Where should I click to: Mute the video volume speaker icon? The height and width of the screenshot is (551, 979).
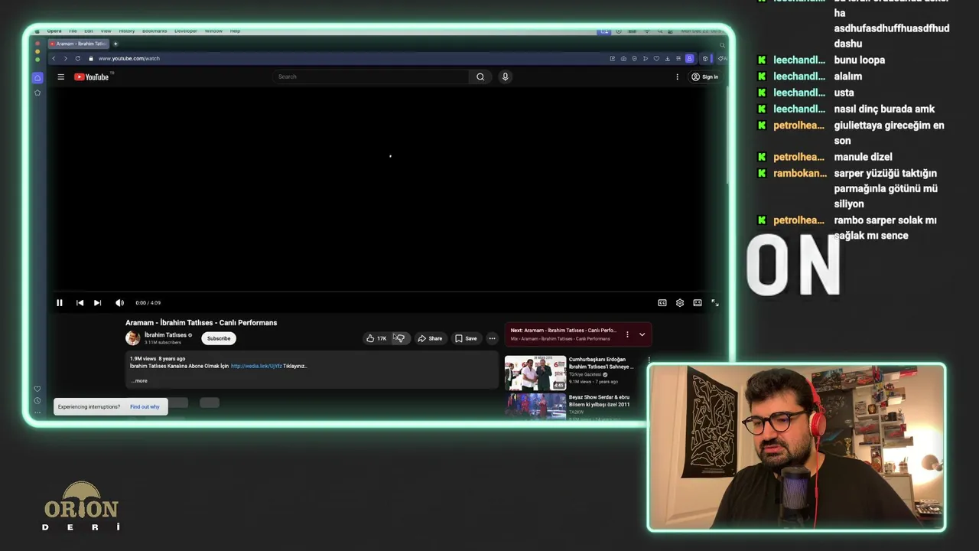119,303
